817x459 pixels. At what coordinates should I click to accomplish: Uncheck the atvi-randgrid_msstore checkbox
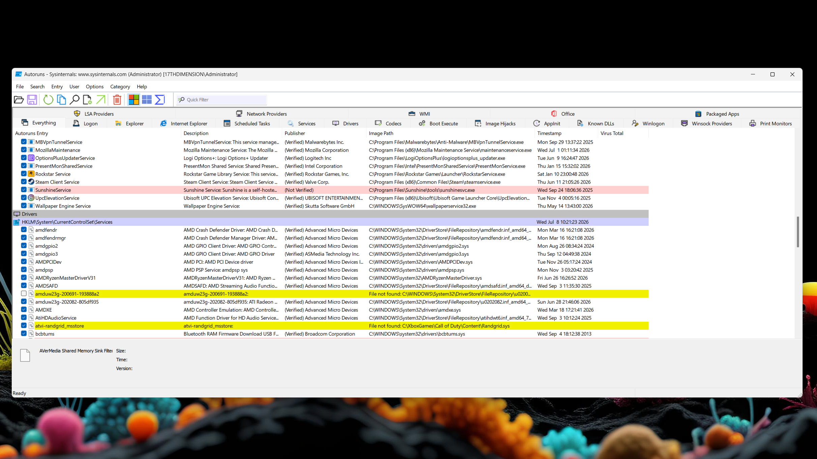(x=24, y=325)
